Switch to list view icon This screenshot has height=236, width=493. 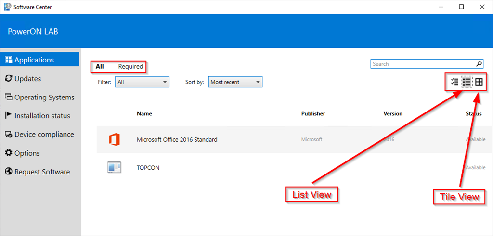(x=467, y=82)
